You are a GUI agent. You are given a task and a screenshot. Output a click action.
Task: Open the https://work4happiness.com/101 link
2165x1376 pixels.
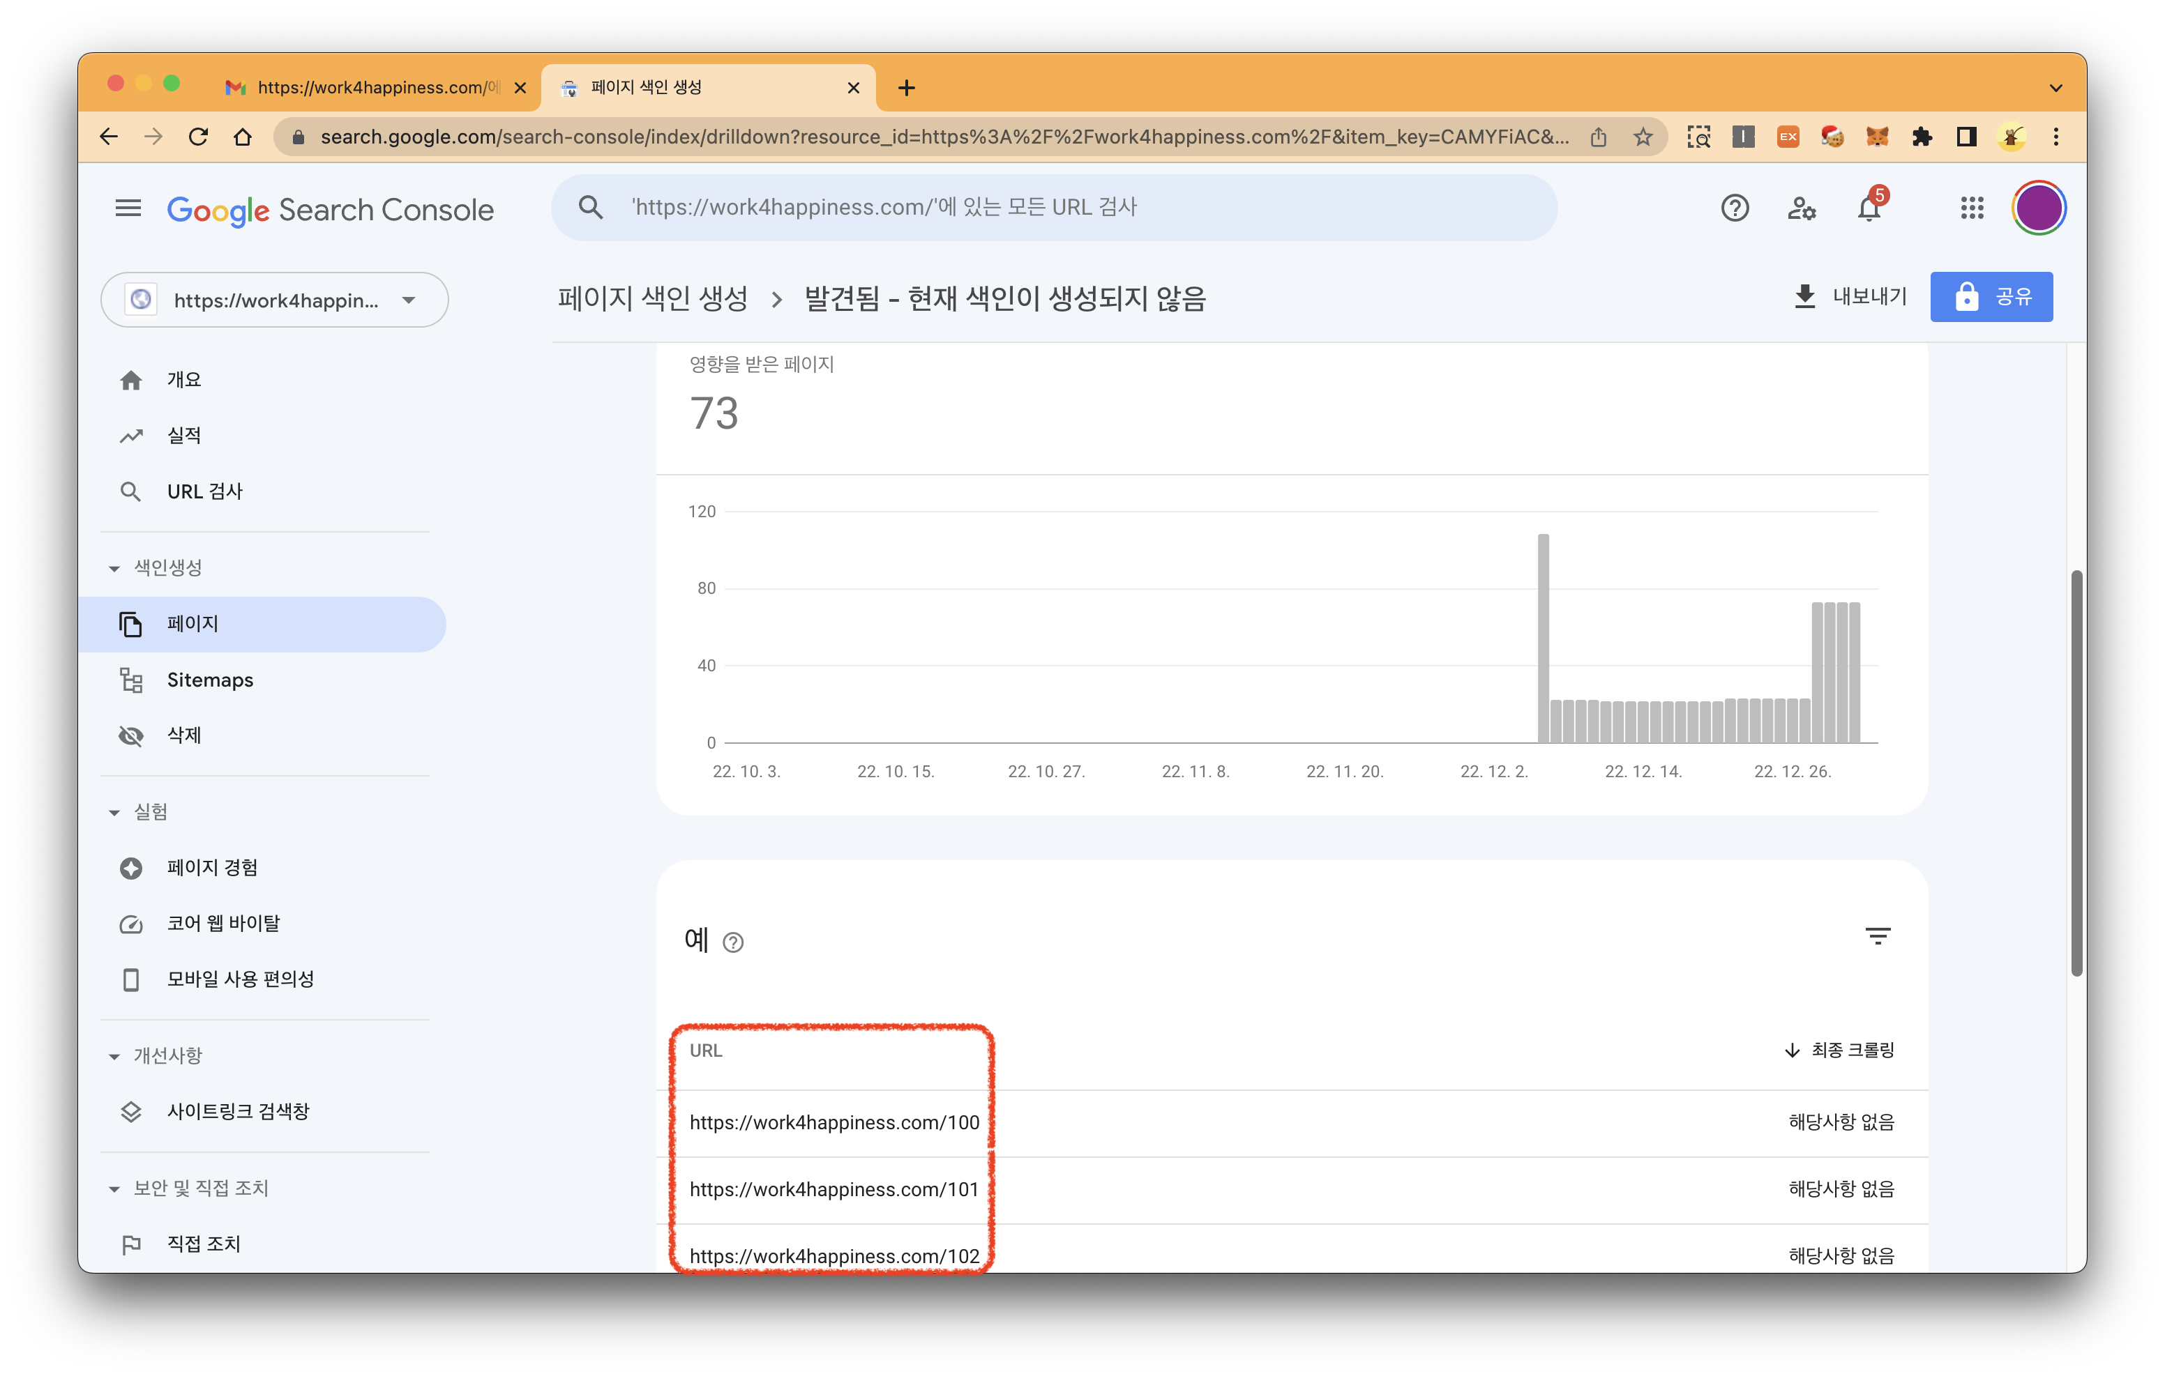click(x=834, y=1188)
